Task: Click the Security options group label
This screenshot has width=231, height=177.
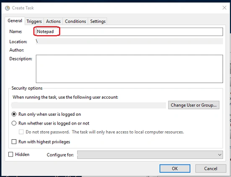Action: [x=27, y=88]
